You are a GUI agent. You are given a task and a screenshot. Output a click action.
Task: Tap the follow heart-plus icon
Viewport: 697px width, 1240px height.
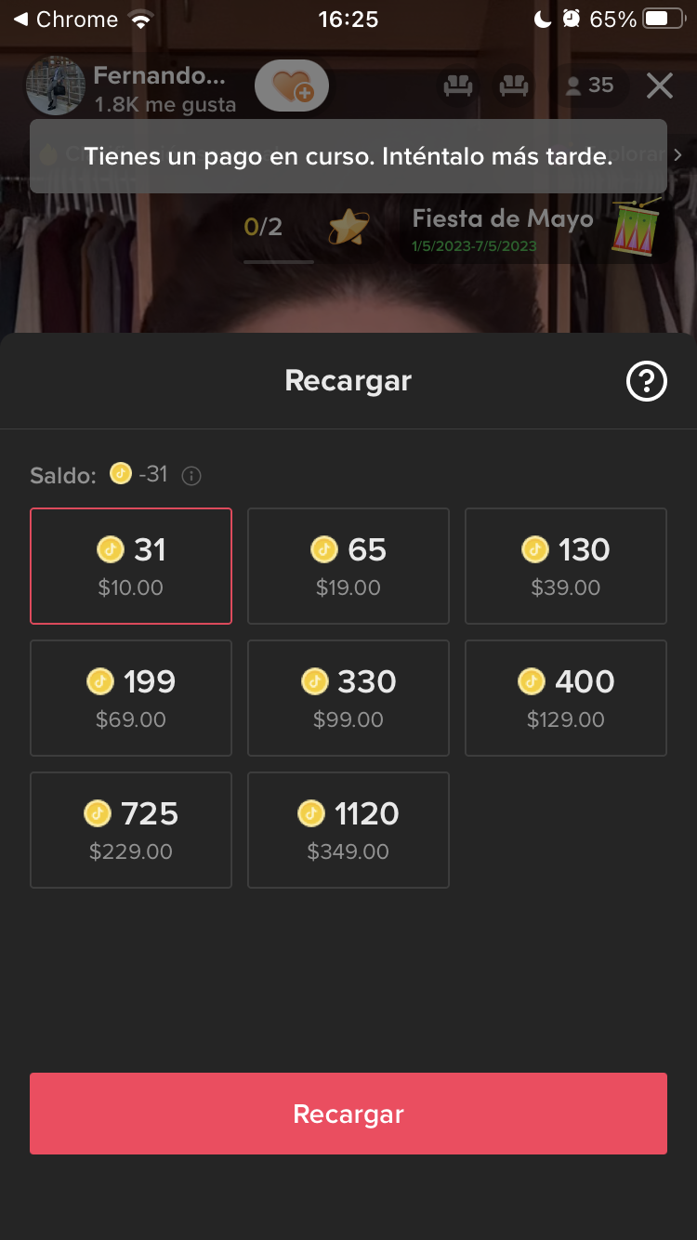click(x=292, y=86)
